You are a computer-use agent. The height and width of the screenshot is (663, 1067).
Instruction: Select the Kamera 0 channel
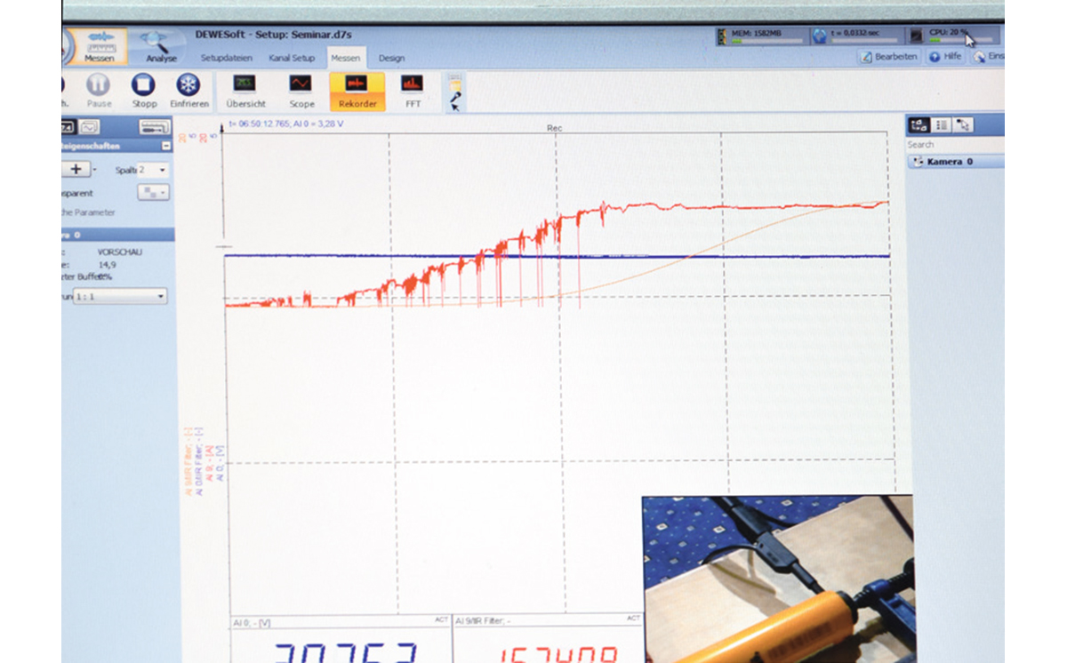tap(955, 162)
